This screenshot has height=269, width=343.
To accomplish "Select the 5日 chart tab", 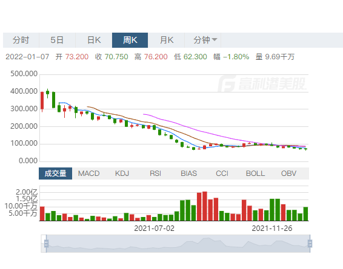I will [x=58, y=40].
